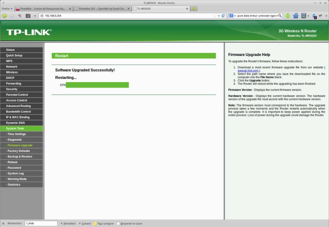
Task: Open the Backup & Restore page
Action: [x=21, y=157]
